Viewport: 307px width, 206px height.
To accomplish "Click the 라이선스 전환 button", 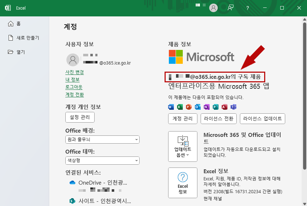I will point(218,119).
